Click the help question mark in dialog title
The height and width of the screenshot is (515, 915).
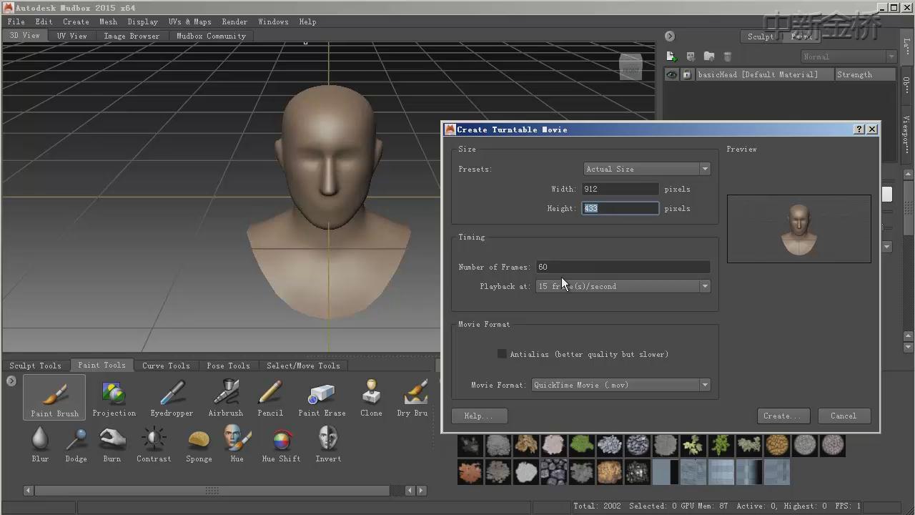pyautogui.click(x=859, y=129)
